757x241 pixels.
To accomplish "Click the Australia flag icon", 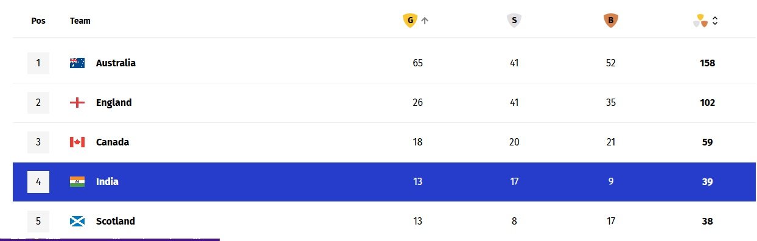I will pyautogui.click(x=77, y=63).
